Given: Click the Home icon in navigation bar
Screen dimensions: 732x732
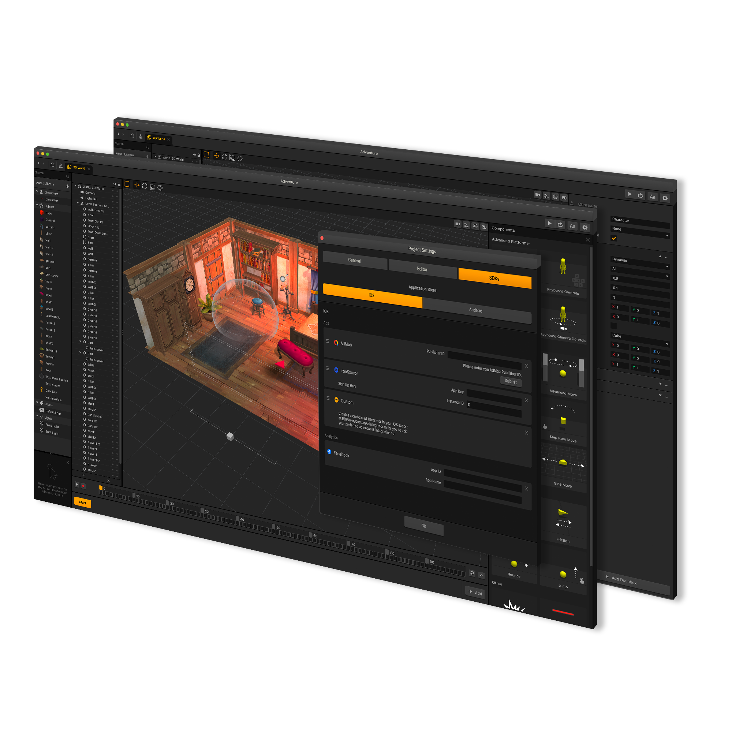Looking at the screenshot, I should tap(52, 165).
